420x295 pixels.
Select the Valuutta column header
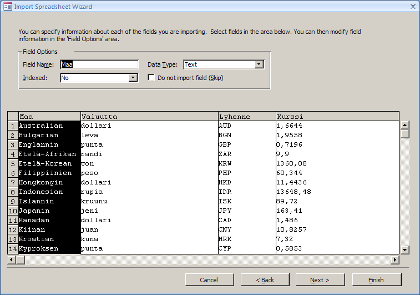(149, 117)
